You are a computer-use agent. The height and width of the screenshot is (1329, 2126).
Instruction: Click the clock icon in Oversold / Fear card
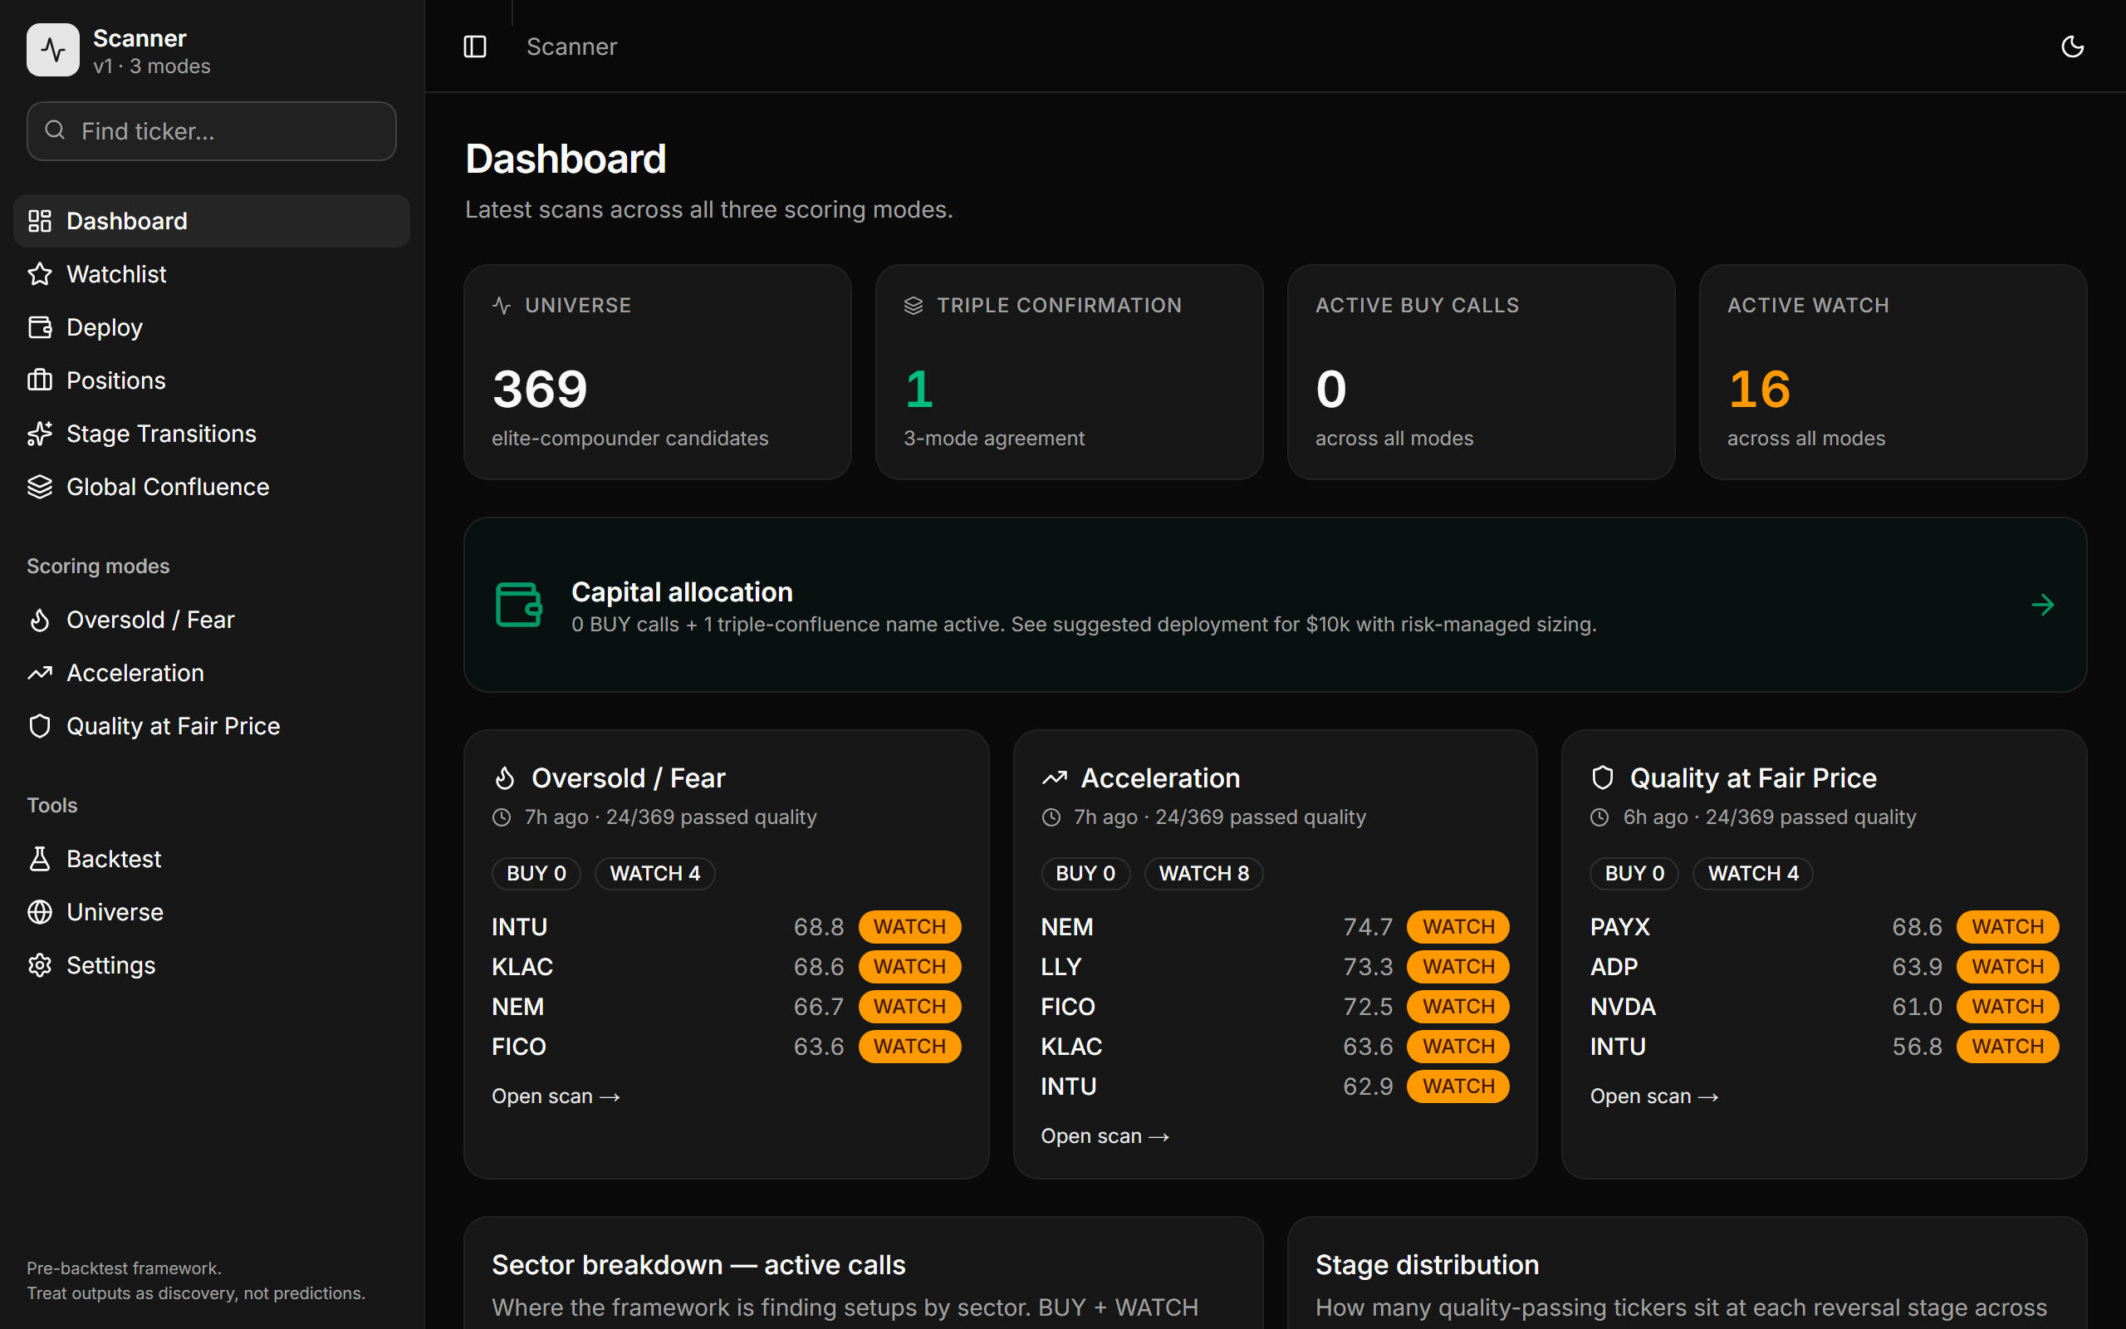(x=502, y=817)
